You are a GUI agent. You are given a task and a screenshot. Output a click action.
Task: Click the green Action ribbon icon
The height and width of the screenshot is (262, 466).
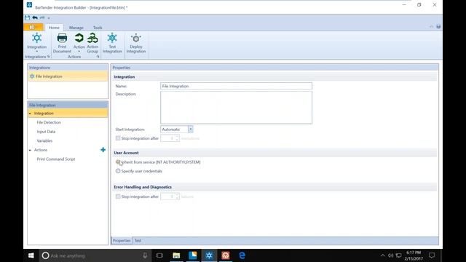(79, 38)
